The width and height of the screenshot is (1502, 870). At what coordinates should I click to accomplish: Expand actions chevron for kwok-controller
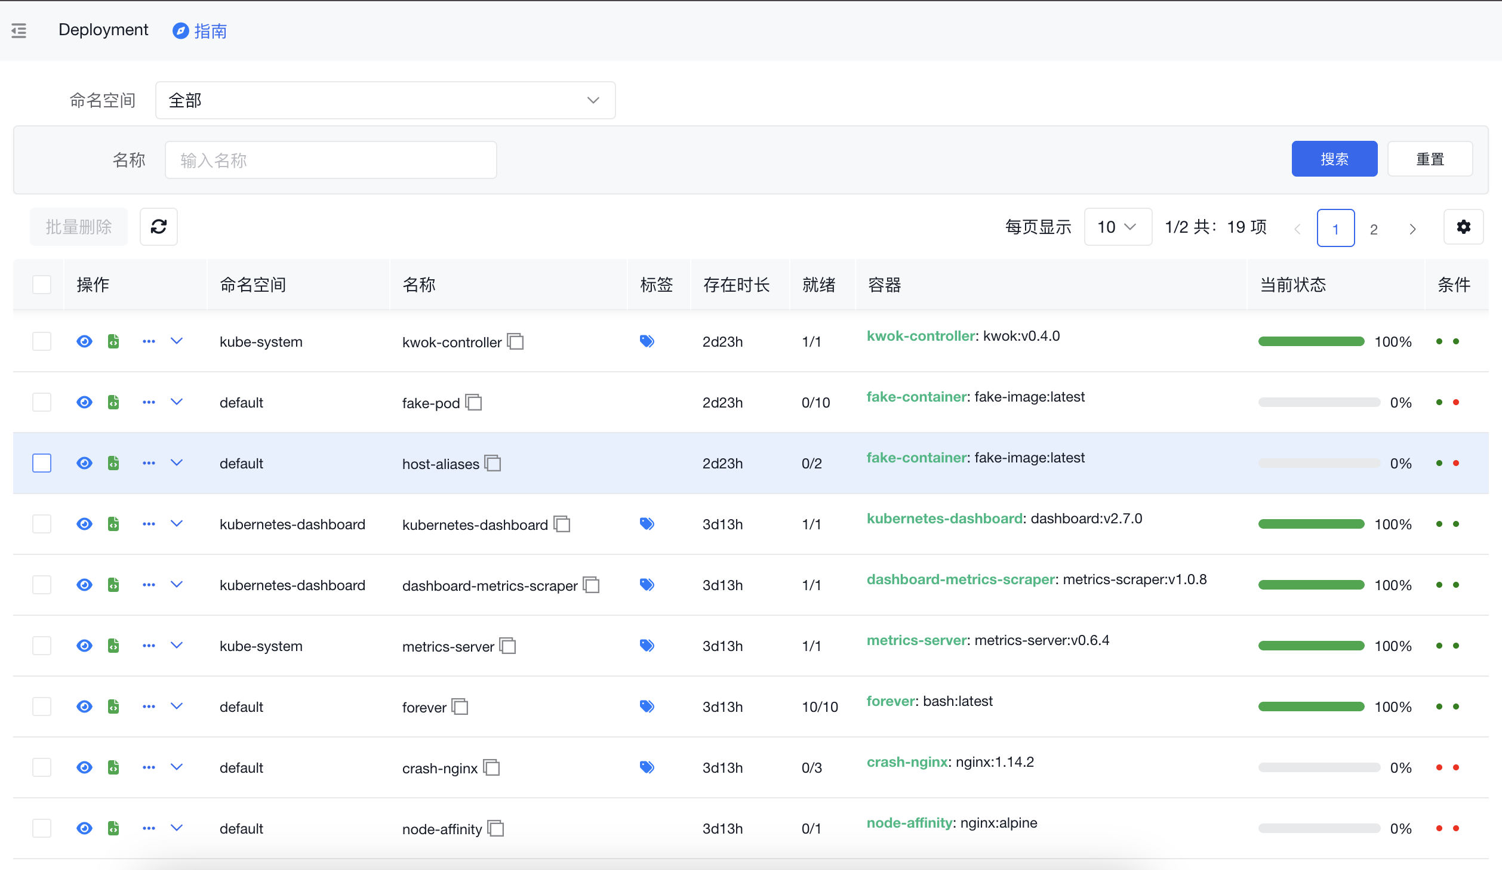[177, 341]
